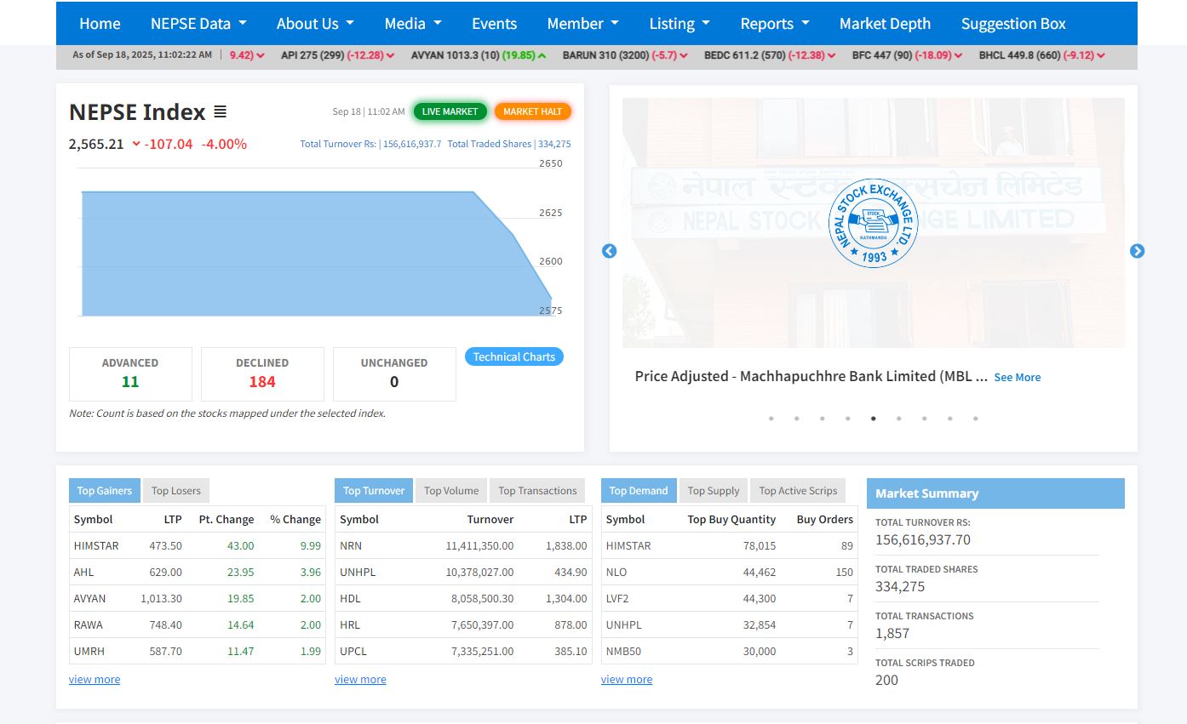1187x724 pixels.
Task: Open the Reports dropdown menu
Action: pos(774,24)
